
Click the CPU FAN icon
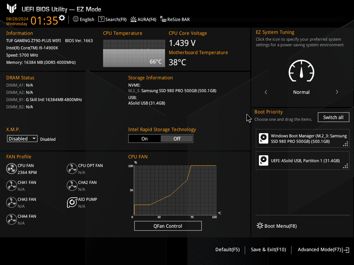[11, 169]
